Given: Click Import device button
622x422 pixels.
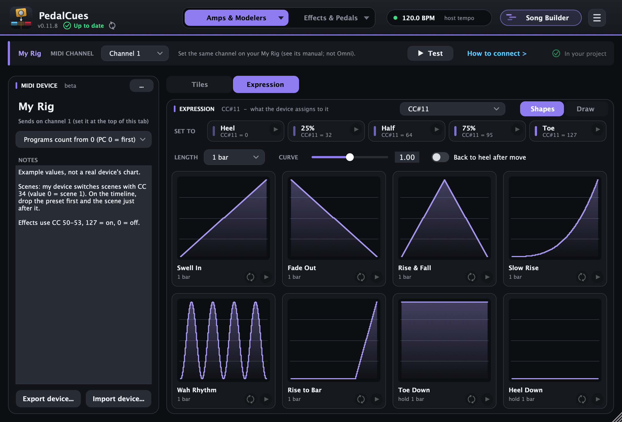Looking at the screenshot, I should coord(119,399).
